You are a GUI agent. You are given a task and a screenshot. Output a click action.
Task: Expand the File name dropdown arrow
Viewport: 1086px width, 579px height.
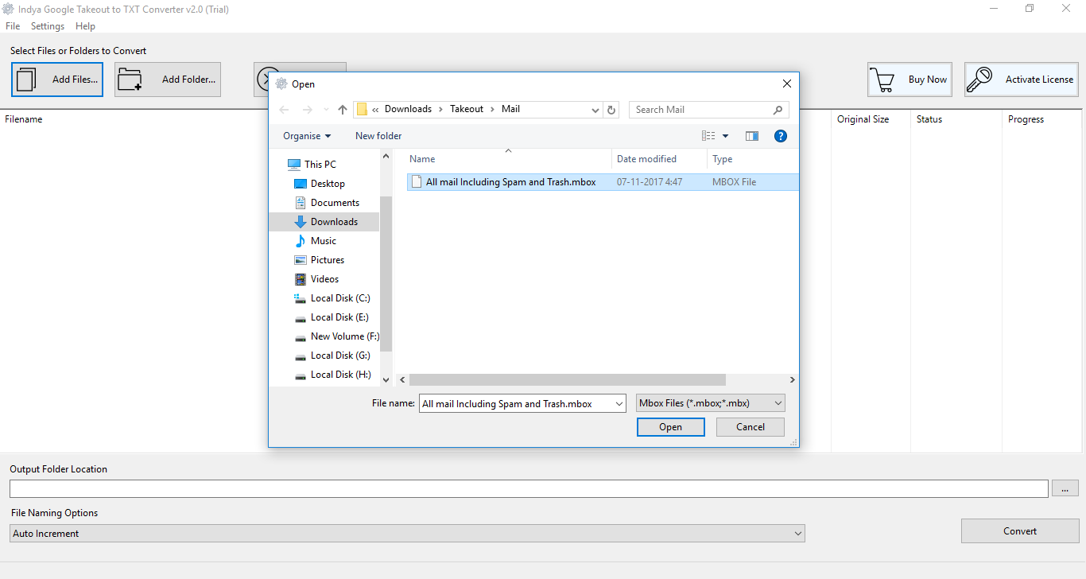[x=619, y=404]
